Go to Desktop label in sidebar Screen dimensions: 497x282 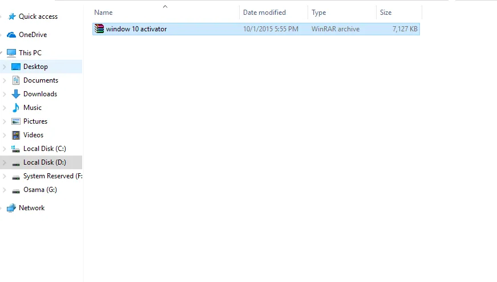tap(35, 67)
